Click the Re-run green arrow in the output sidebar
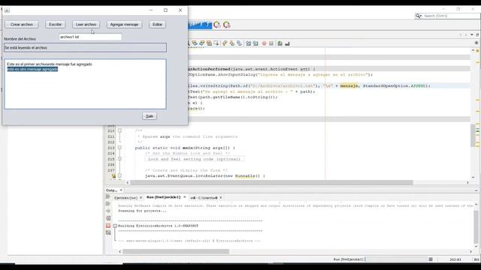 click(x=108, y=196)
